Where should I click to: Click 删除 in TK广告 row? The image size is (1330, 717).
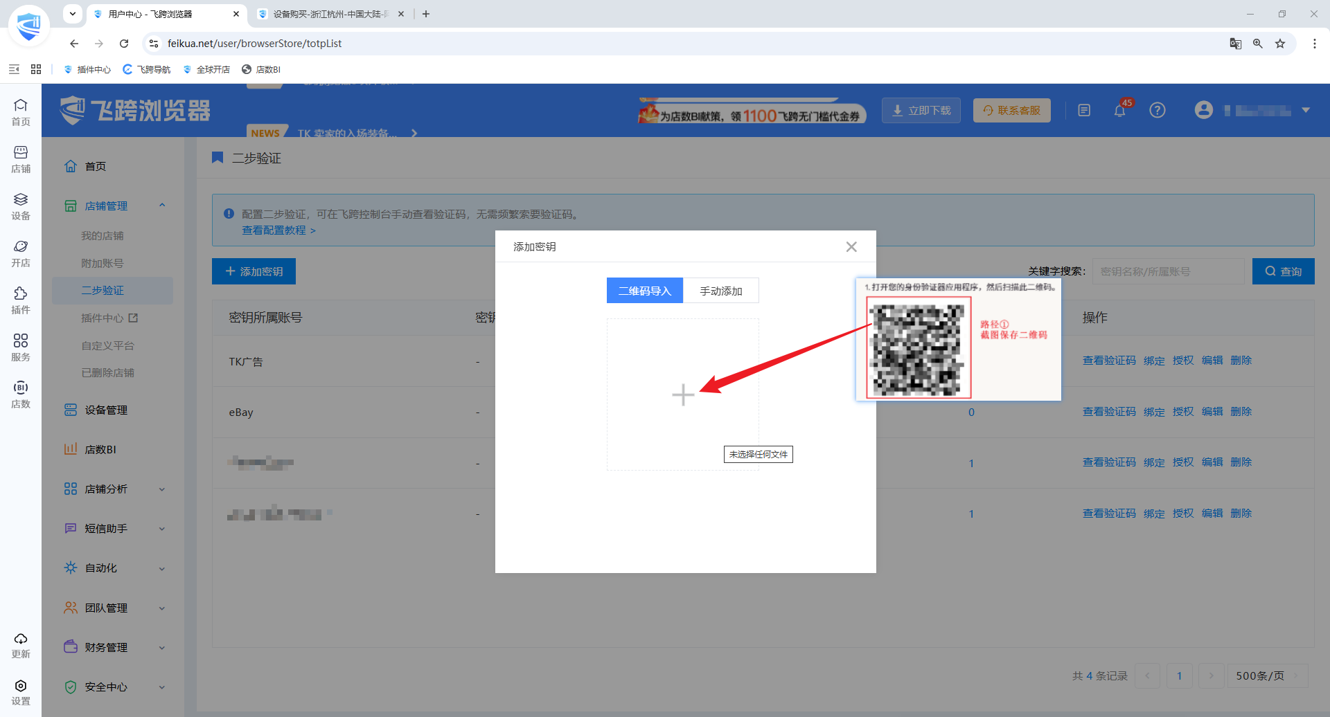pos(1241,361)
